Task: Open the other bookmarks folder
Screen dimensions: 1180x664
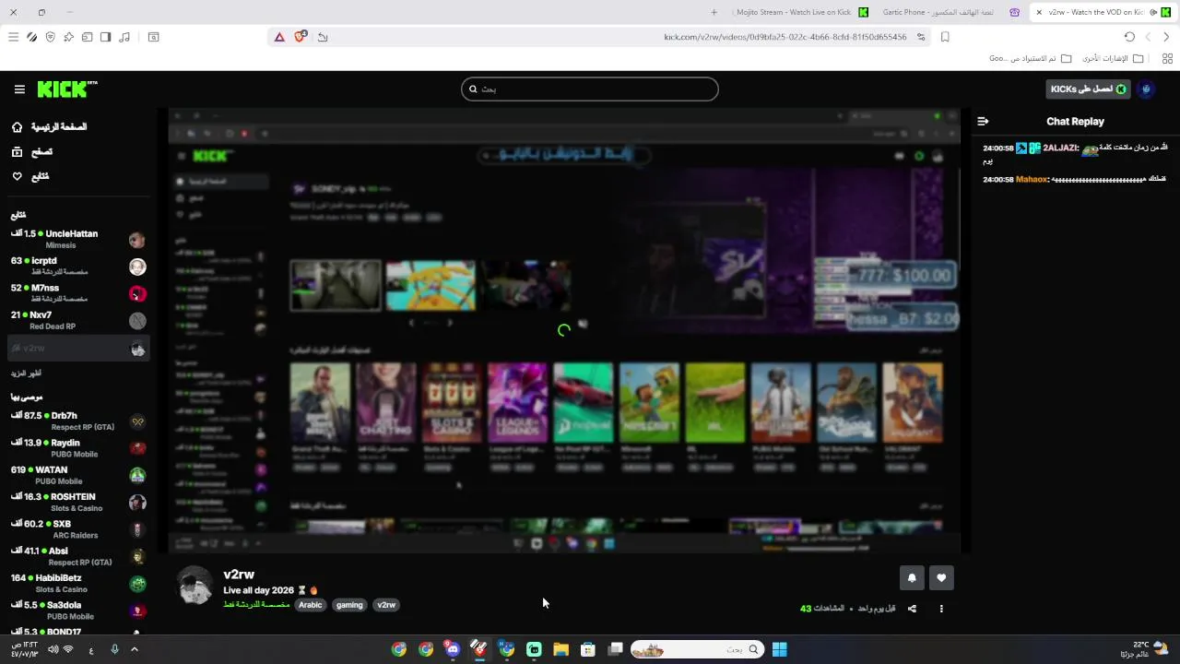Action: tap(1111, 58)
